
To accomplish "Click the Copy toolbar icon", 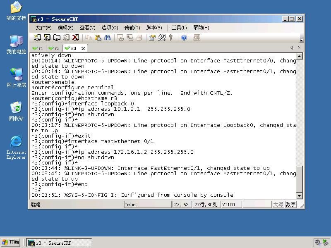I will point(88,38).
